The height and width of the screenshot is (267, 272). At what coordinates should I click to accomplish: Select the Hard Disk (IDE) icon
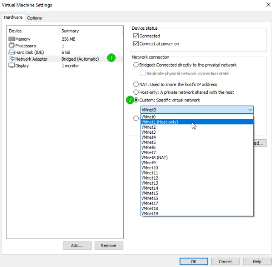click(x=11, y=52)
